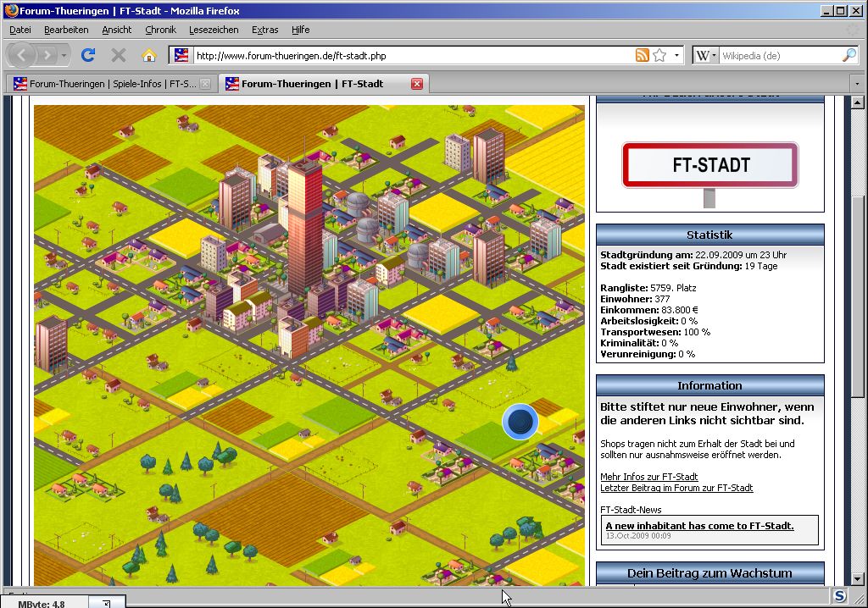Click the red skyscraper on the city map
Screen dimensions: 868x608
tap(304, 227)
